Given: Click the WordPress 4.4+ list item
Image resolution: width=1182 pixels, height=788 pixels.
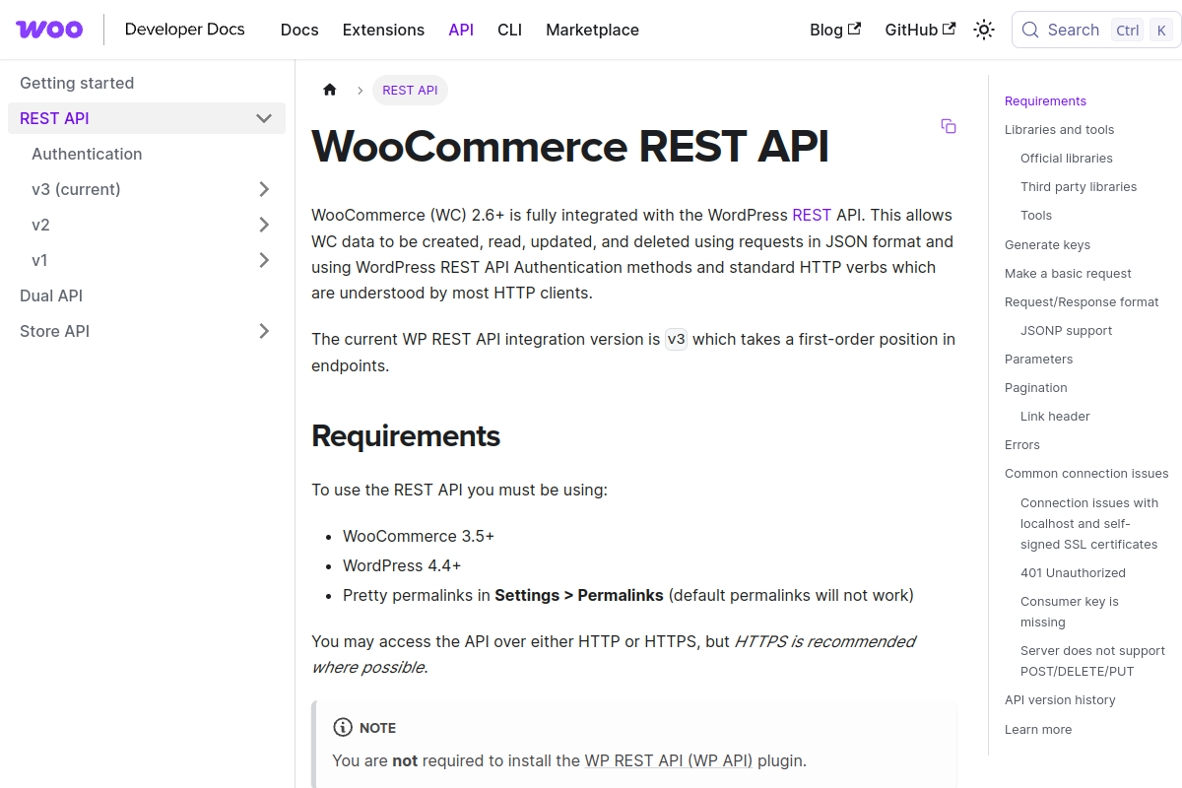Looking at the screenshot, I should click(x=402, y=565).
